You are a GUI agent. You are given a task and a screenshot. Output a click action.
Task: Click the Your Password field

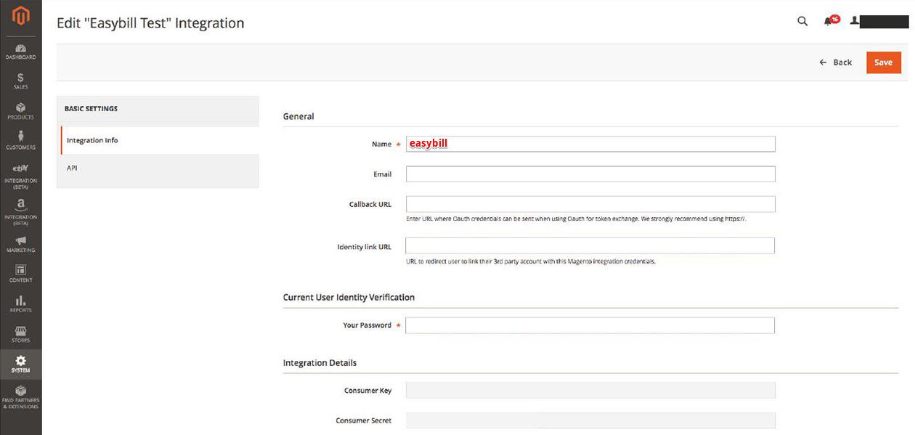pyautogui.click(x=590, y=325)
